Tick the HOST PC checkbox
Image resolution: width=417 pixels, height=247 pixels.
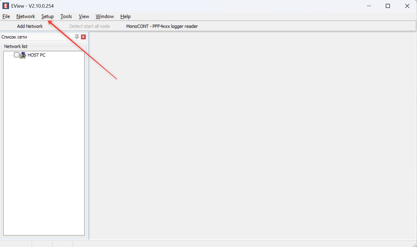17,55
